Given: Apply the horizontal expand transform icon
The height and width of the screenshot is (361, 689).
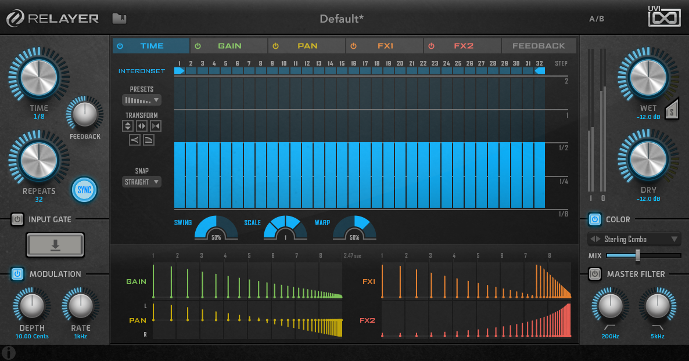Looking at the screenshot, I should 142,126.
